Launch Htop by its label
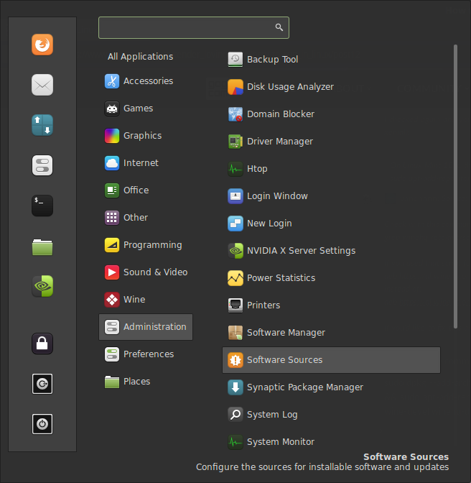 pyautogui.click(x=257, y=169)
